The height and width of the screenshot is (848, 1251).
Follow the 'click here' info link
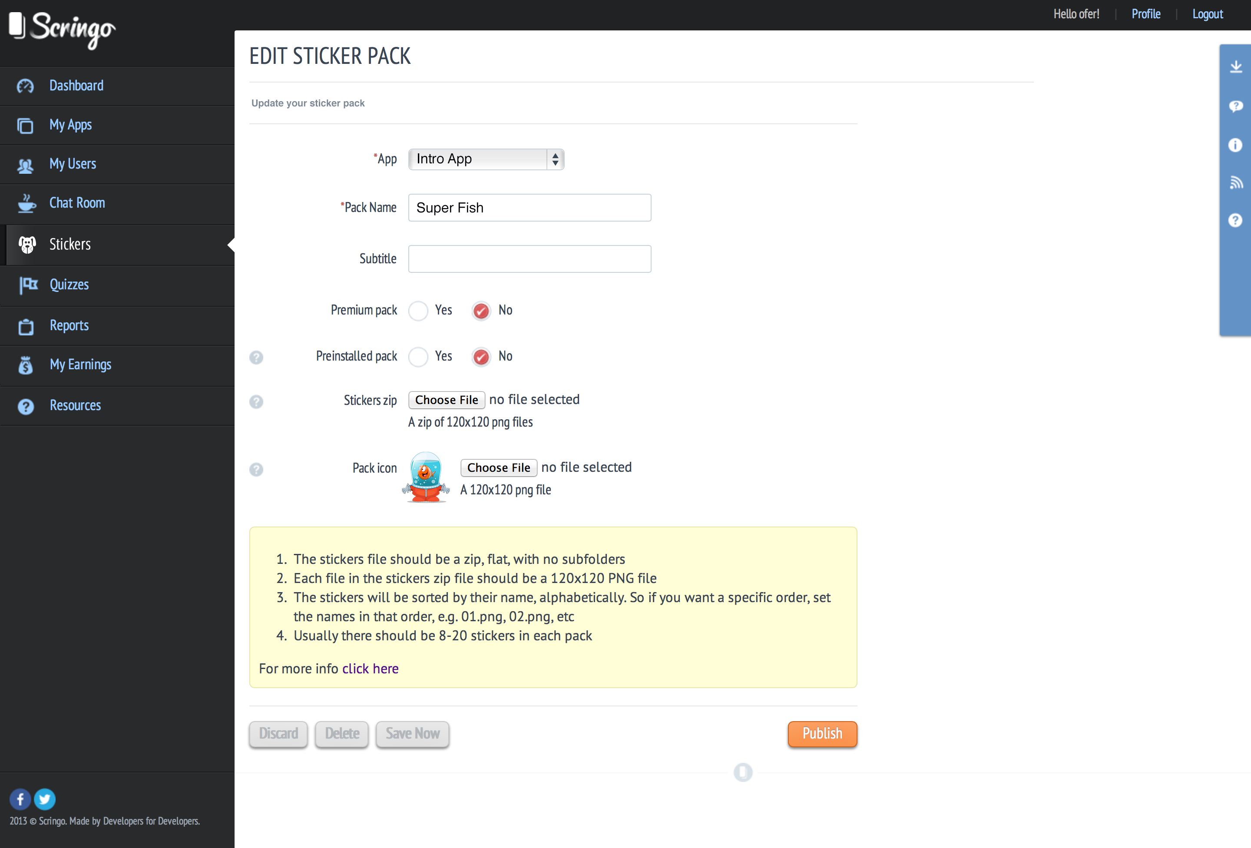(x=371, y=669)
